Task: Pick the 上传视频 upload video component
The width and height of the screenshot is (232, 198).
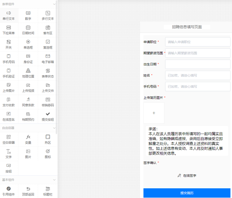Action: (x=28, y=88)
